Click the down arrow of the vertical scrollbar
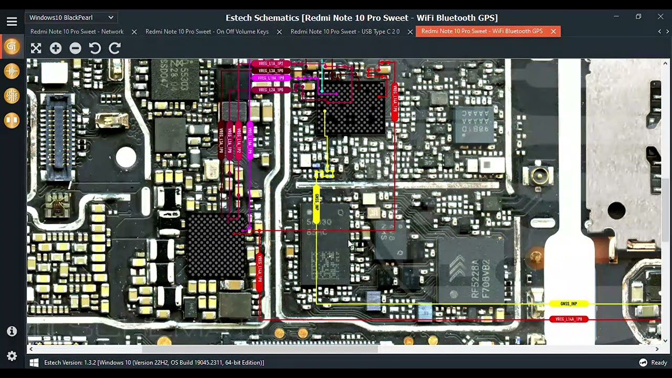The image size is (672, 378). (666, 341)
